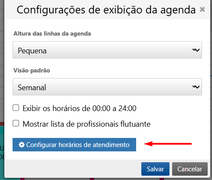The image size is (212, 180).
Task: Click the 'Altura das linhas da agenda' label
Action: point(52,34)
